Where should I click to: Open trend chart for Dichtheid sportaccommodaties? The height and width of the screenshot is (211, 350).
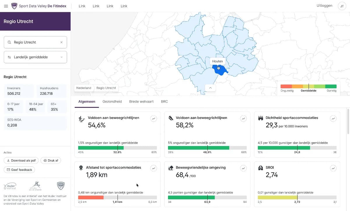333,118
